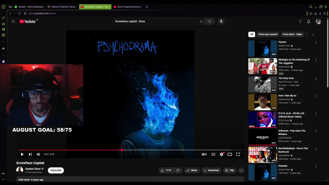Switch to Bone Thugs N Harmony tab

[128, 7]
